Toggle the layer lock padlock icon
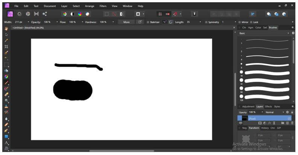This screenshot has height=155, width=298. click(292, 112)
